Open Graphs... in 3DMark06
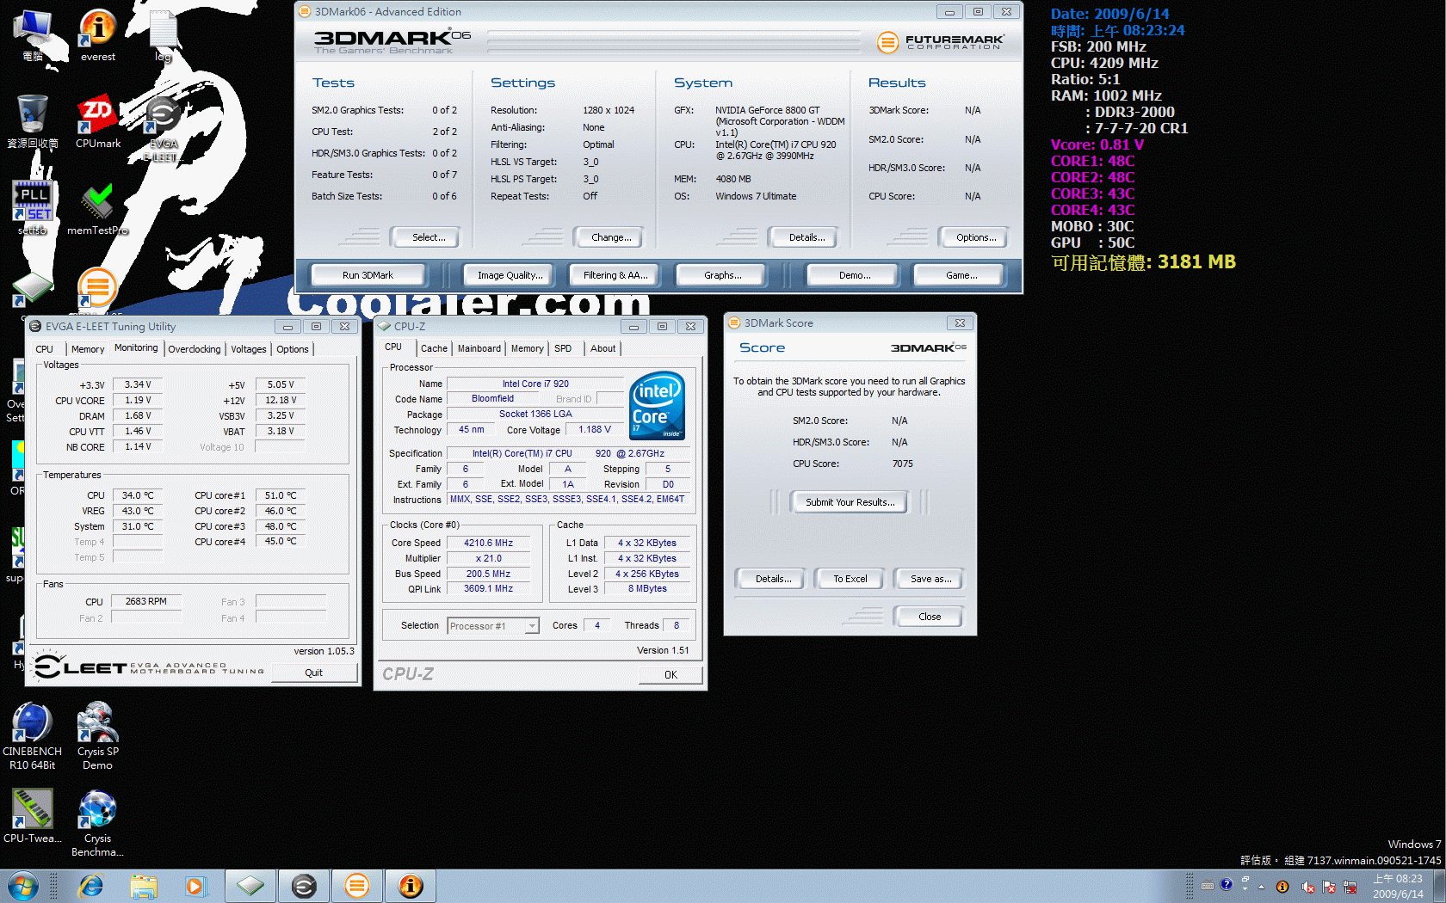 [721, 275]
